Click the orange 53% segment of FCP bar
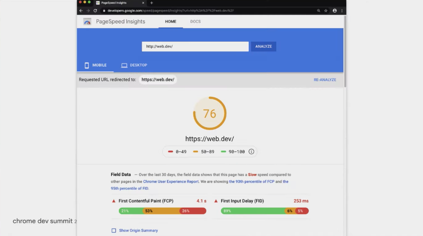The height and width of the screenshot is (236, 423). [161, 211]
